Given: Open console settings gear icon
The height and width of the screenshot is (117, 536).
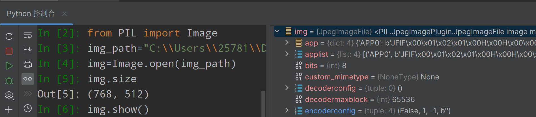Looking at the screenshot, I should click(9, 95).
